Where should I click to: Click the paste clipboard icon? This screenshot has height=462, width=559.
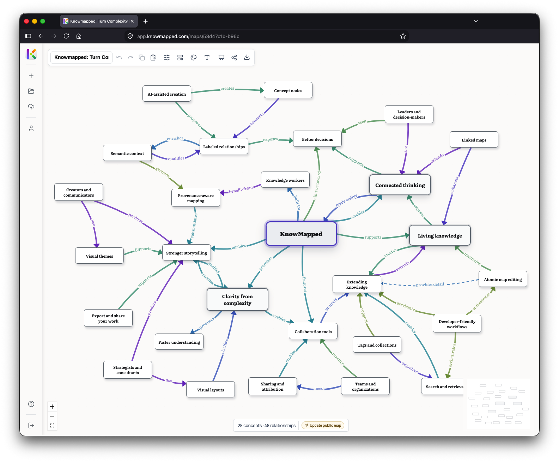tap(153, 58)
